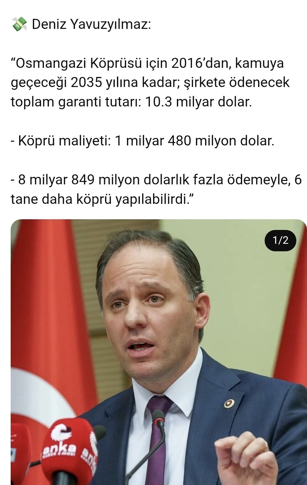Click the flying money emoji icon
Screen dimensions: 307x485
(19, 25)
